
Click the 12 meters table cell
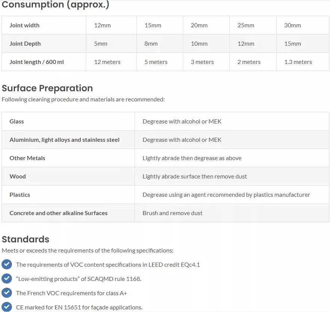tap(107, 62)
